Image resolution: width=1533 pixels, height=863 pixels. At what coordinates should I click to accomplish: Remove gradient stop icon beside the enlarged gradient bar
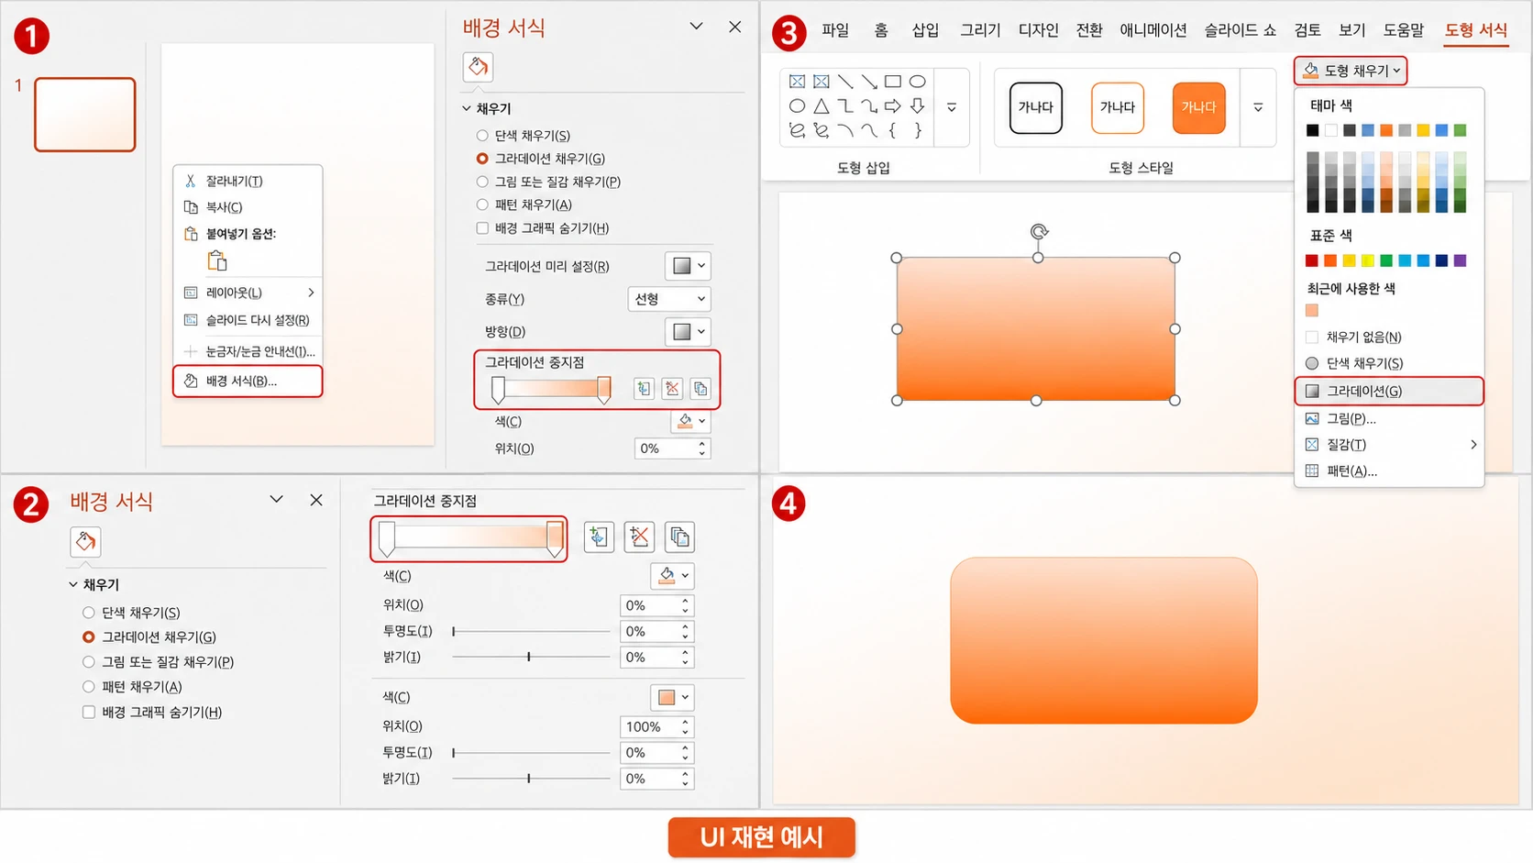tap(639, 537)
